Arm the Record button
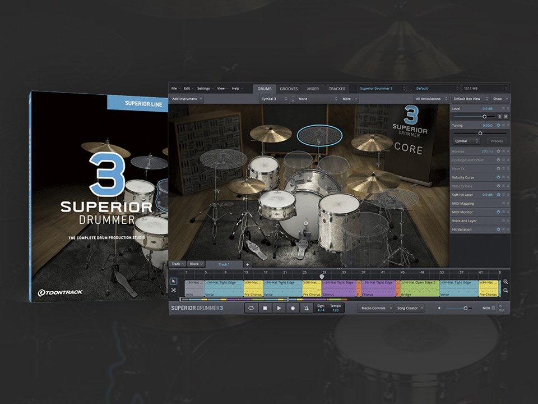 (293, 308)
